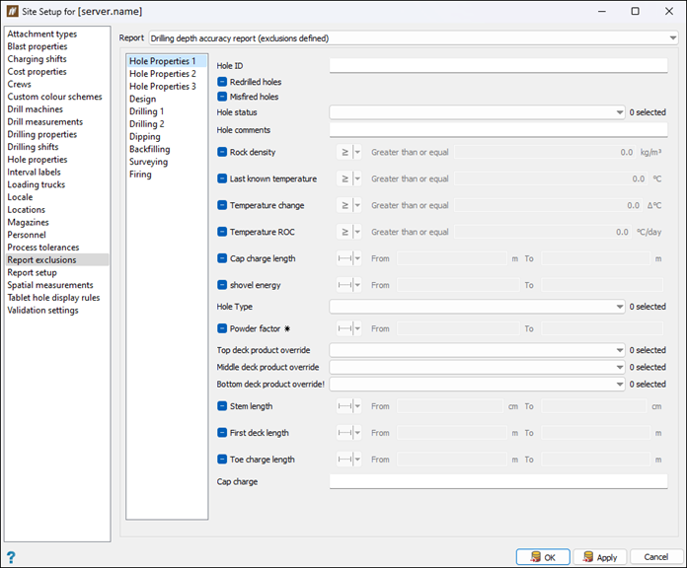
Task: Enable the Last known temperature filter
Action: (x=222, y=179)
